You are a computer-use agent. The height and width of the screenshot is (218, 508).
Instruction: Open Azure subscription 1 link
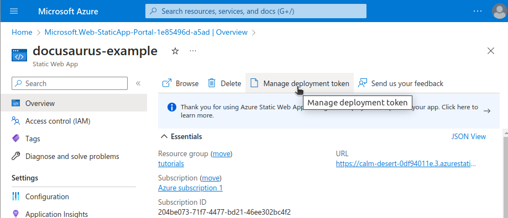(190, 188)
